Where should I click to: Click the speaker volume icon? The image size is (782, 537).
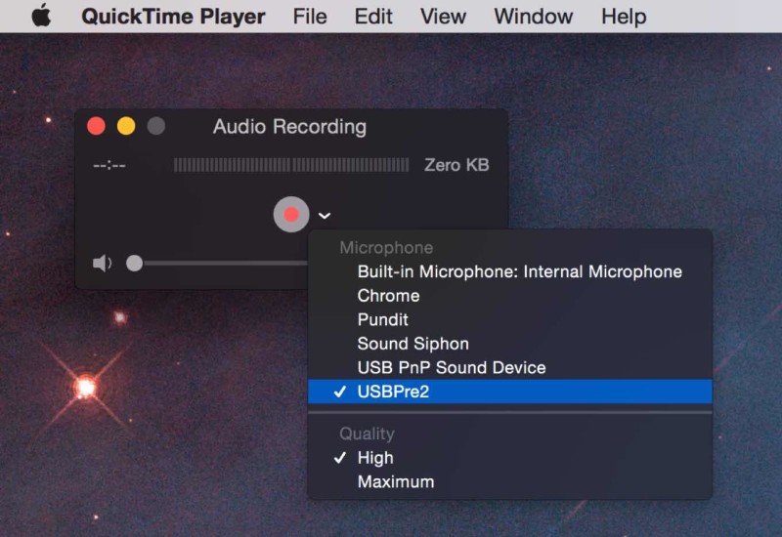click(x=103, y=263)
